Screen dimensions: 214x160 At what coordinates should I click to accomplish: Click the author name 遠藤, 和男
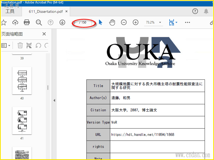(121, 98)
